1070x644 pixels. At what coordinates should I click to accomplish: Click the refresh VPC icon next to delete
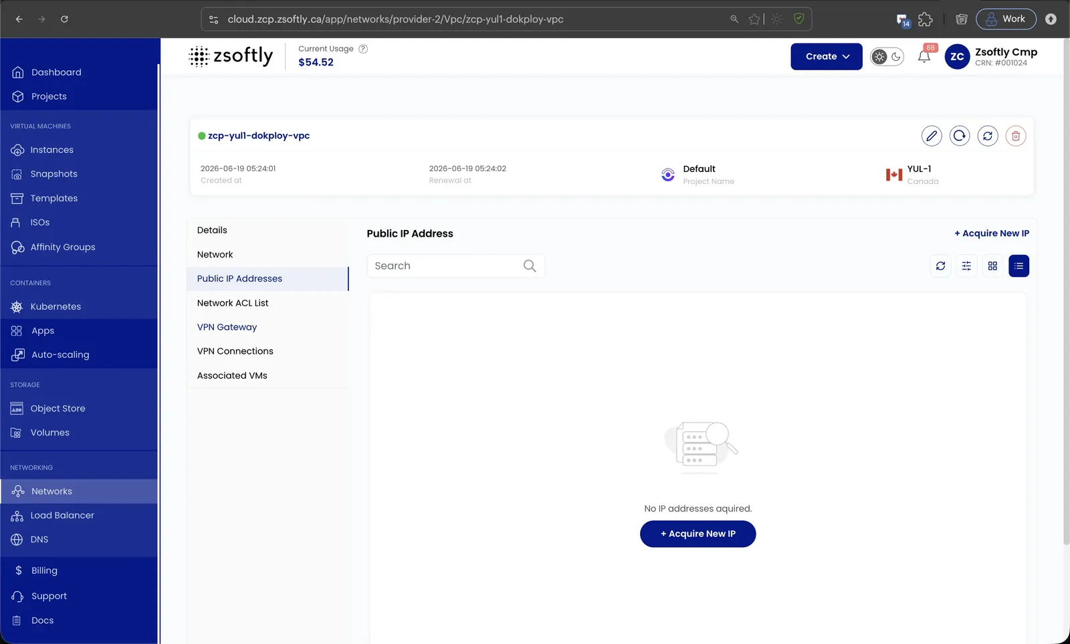point(988,136)
